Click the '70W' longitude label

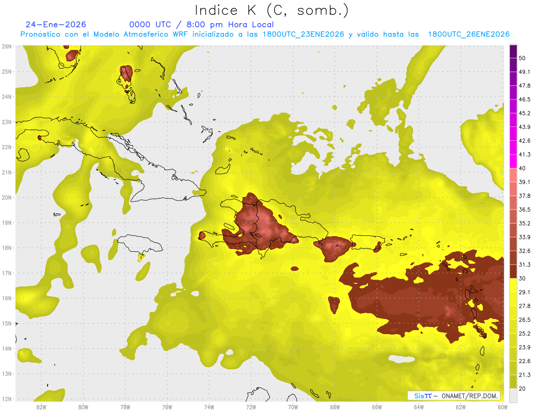pyautogui.click(x=293, y=407)
